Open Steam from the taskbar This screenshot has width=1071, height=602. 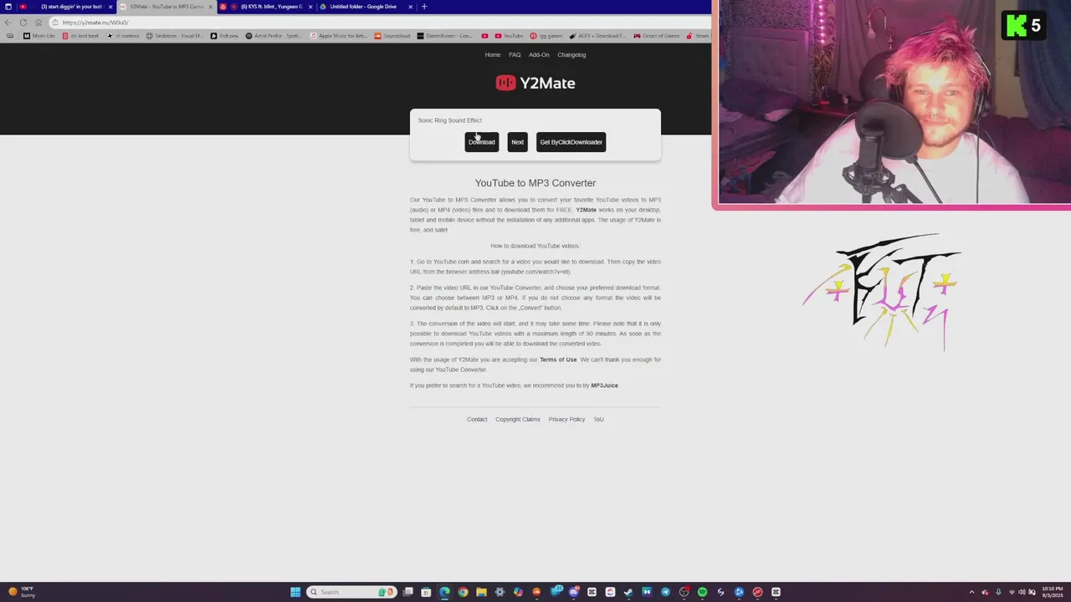[628, 592]
